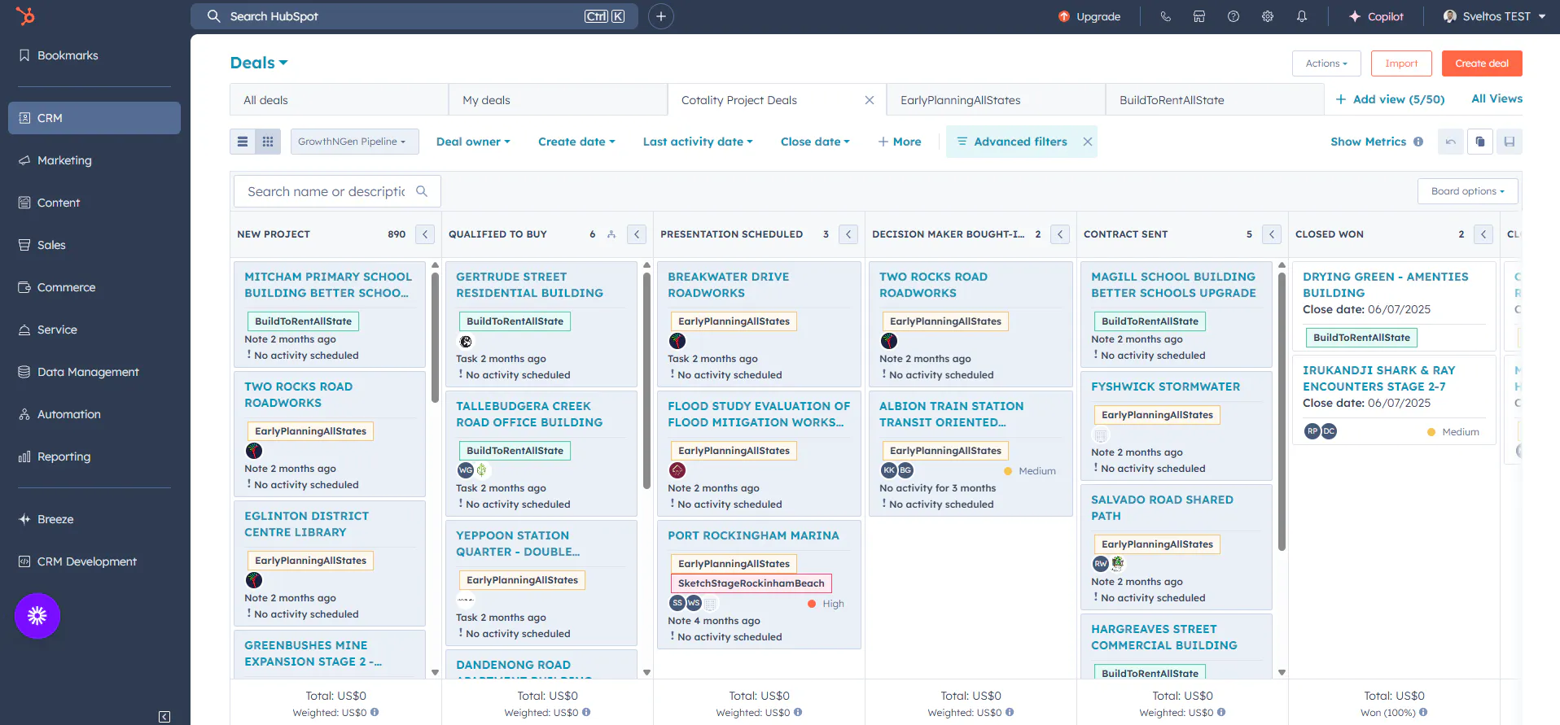
Task: Open Reporting in the sidebar
Action: [x=94, y=456]
